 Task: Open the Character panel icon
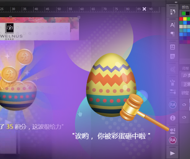(172, 25)
